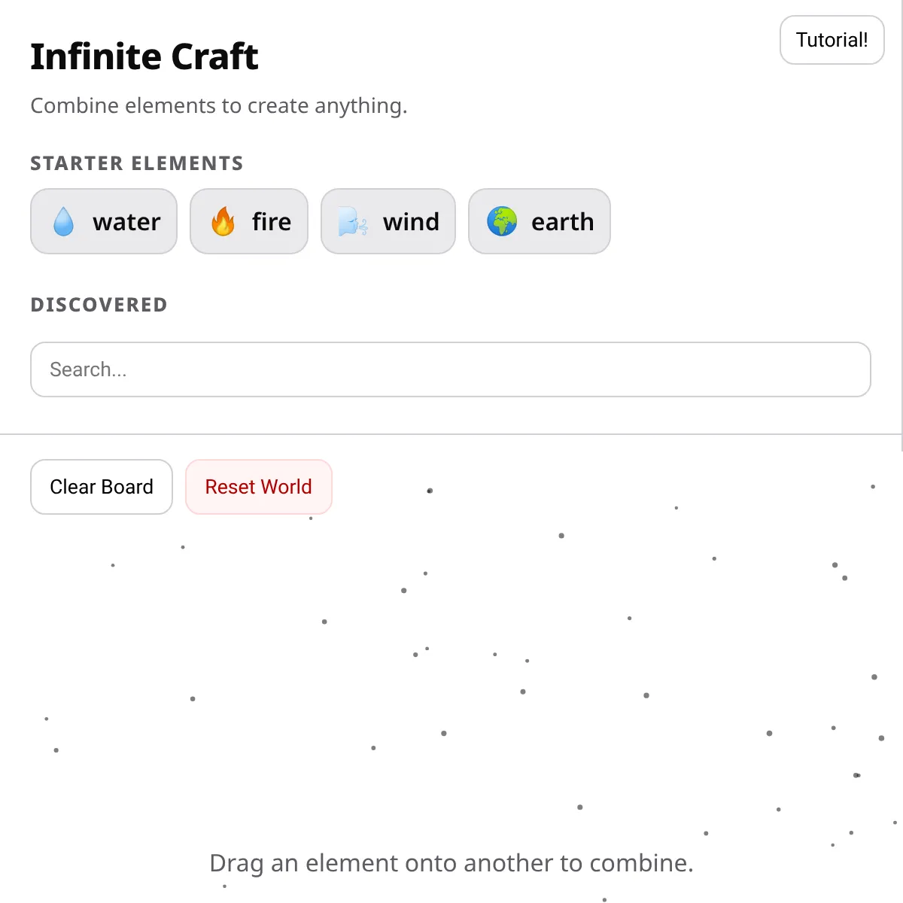Select the water starter element chip
The height and width of the screenshot is (903, 903).
pos(104,221)
